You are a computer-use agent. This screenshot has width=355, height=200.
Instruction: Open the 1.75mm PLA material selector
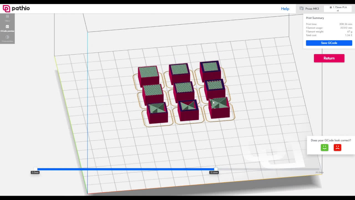pos(338,9)
